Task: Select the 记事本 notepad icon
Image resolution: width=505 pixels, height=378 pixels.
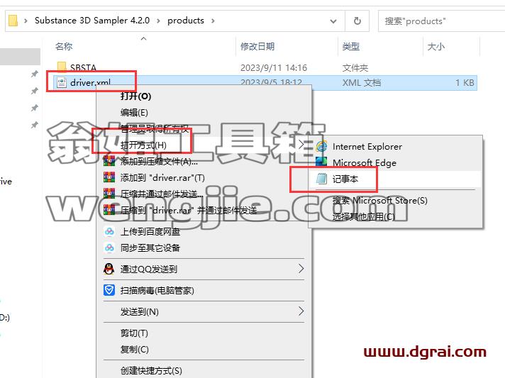Action: (321, 179)
